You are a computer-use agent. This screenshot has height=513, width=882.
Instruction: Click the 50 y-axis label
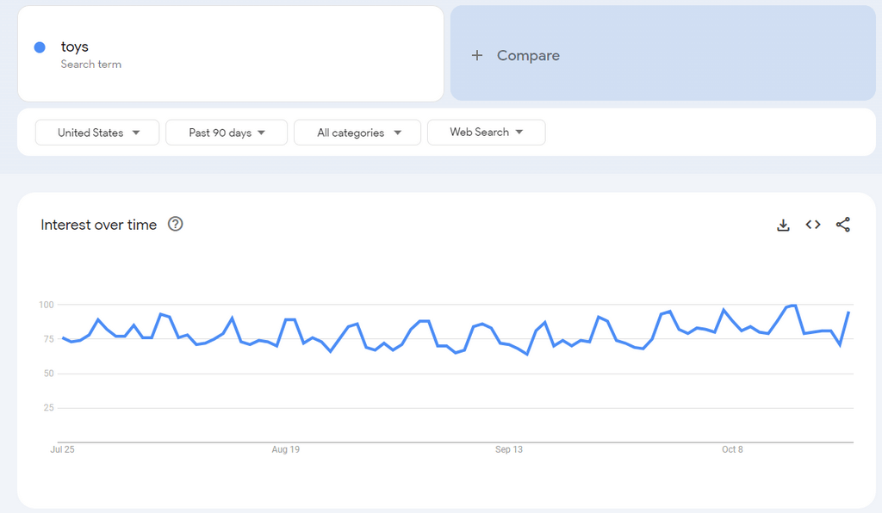tap(49, 374)
